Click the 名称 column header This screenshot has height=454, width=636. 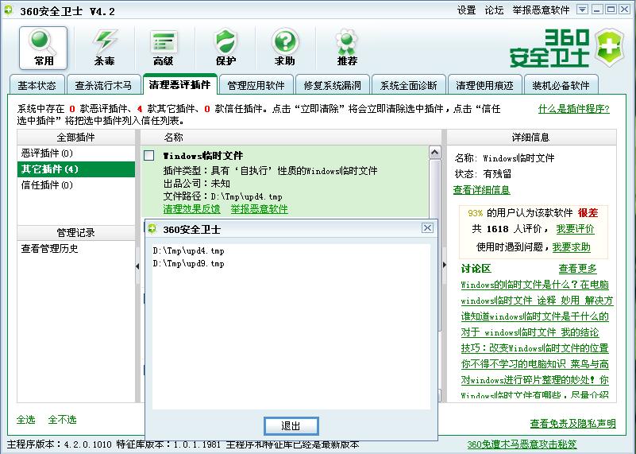click(x=291, y=138)
